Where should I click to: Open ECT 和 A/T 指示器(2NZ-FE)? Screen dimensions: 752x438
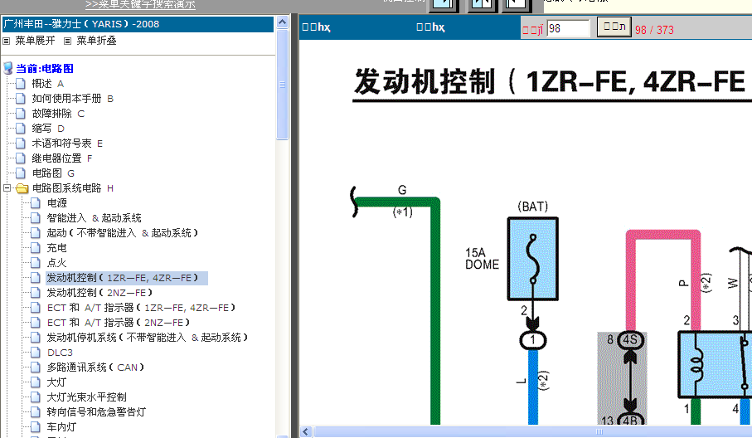click(119, 323)
